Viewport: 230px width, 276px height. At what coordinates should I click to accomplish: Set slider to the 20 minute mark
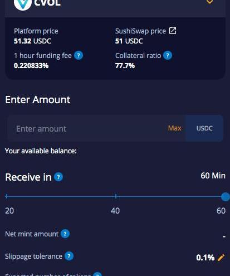point(7,196)
